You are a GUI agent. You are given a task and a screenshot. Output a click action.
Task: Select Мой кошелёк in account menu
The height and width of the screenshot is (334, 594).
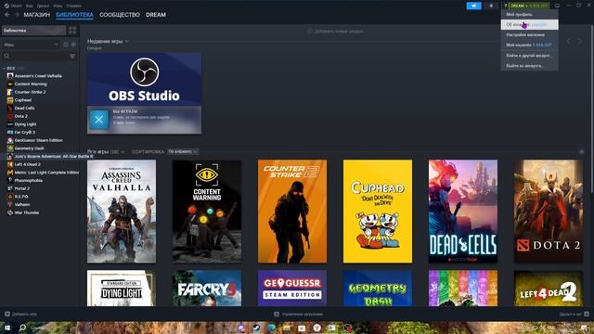coord(529,45)
